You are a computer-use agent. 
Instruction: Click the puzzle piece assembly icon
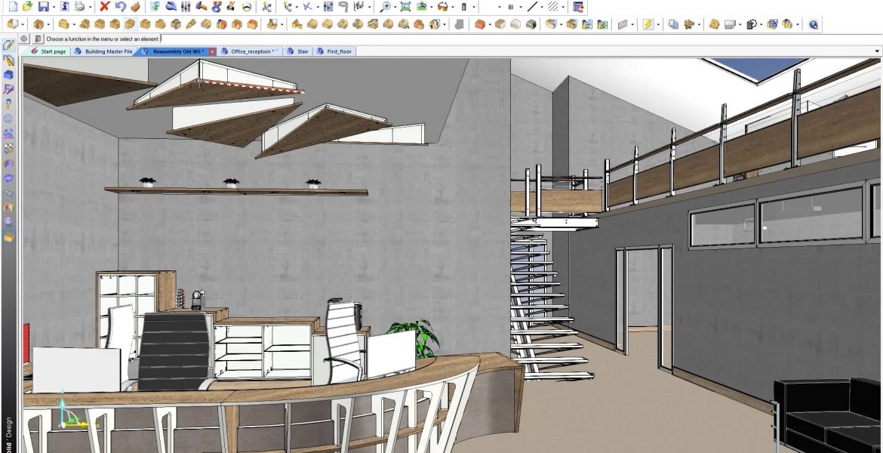[x=688, y=24]
